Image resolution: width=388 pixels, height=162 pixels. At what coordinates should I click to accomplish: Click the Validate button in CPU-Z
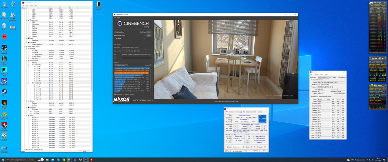(256, 151)
